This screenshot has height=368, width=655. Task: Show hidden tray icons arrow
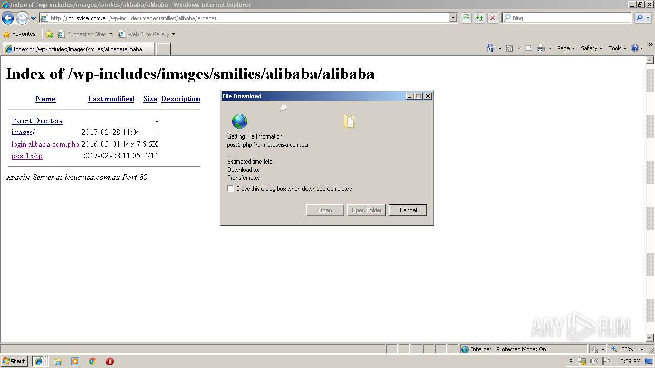(x=571, y=361)
